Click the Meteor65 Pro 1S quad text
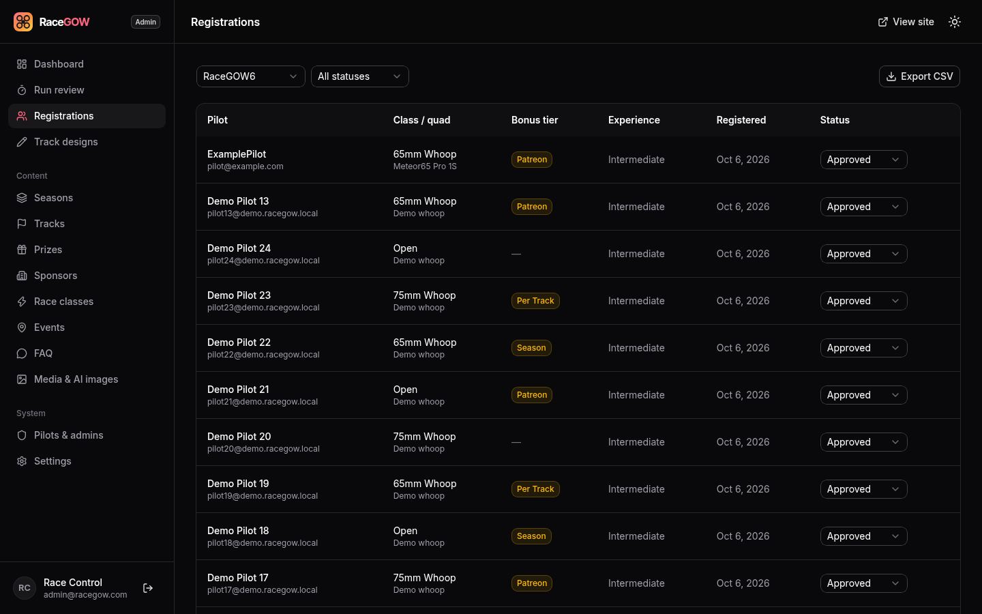 tap(425, 166)
